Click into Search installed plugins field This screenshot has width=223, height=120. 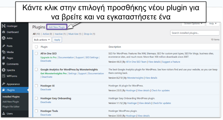click(195, 33)
